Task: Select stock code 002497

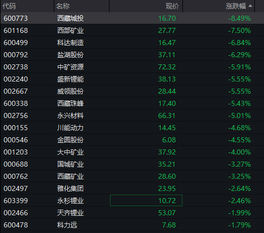Action: click(x=16, y=188)
